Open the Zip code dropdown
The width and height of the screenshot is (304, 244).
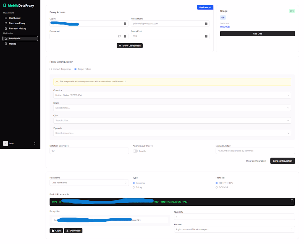pos(172,133)
